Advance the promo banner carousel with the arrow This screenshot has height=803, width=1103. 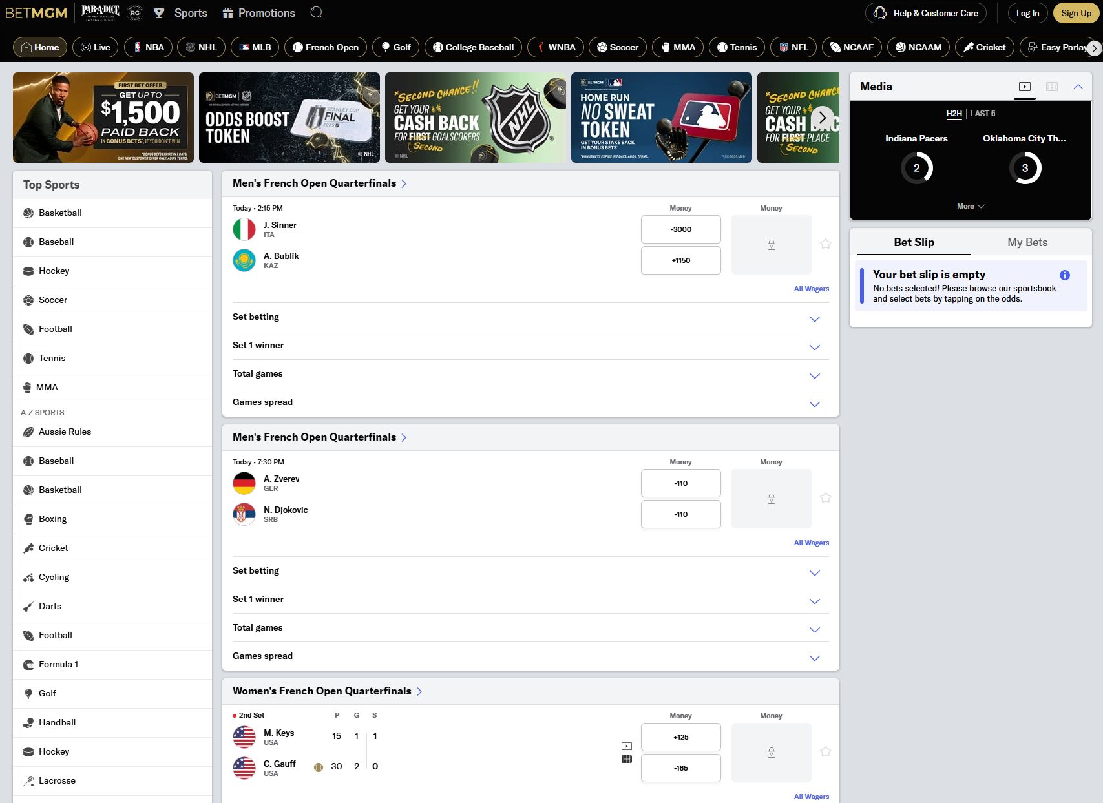point(822,117)
